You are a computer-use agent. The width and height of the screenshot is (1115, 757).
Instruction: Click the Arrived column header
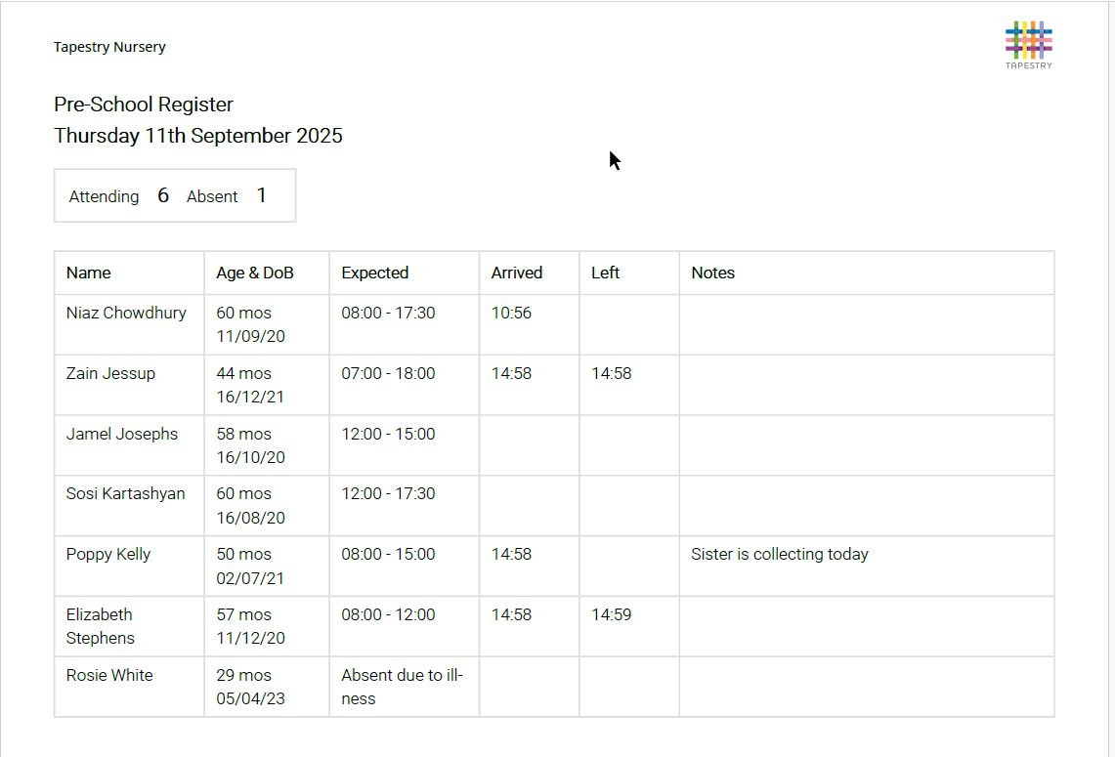pos(516,273)
